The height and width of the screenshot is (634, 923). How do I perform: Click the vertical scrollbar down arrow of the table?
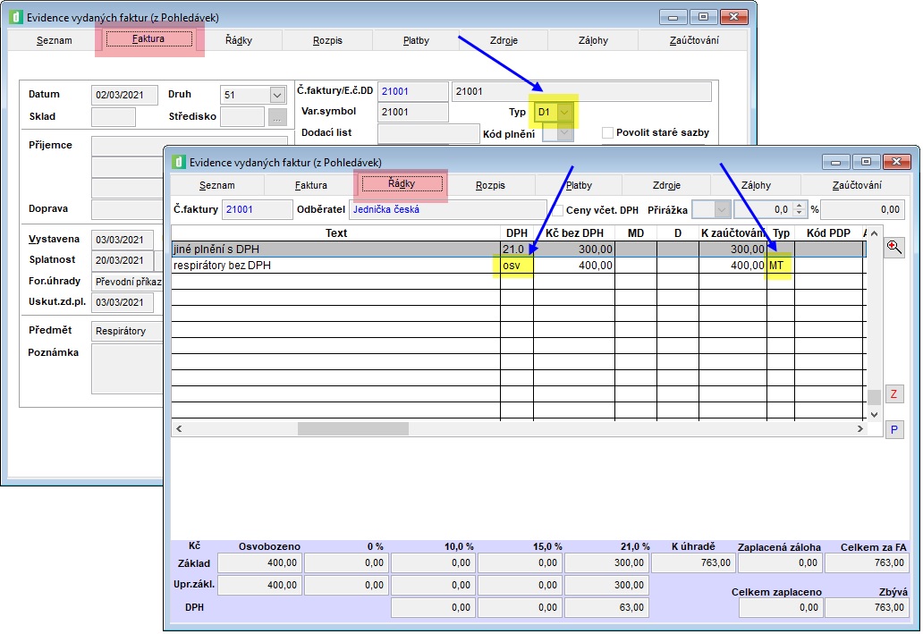(874, 414)
